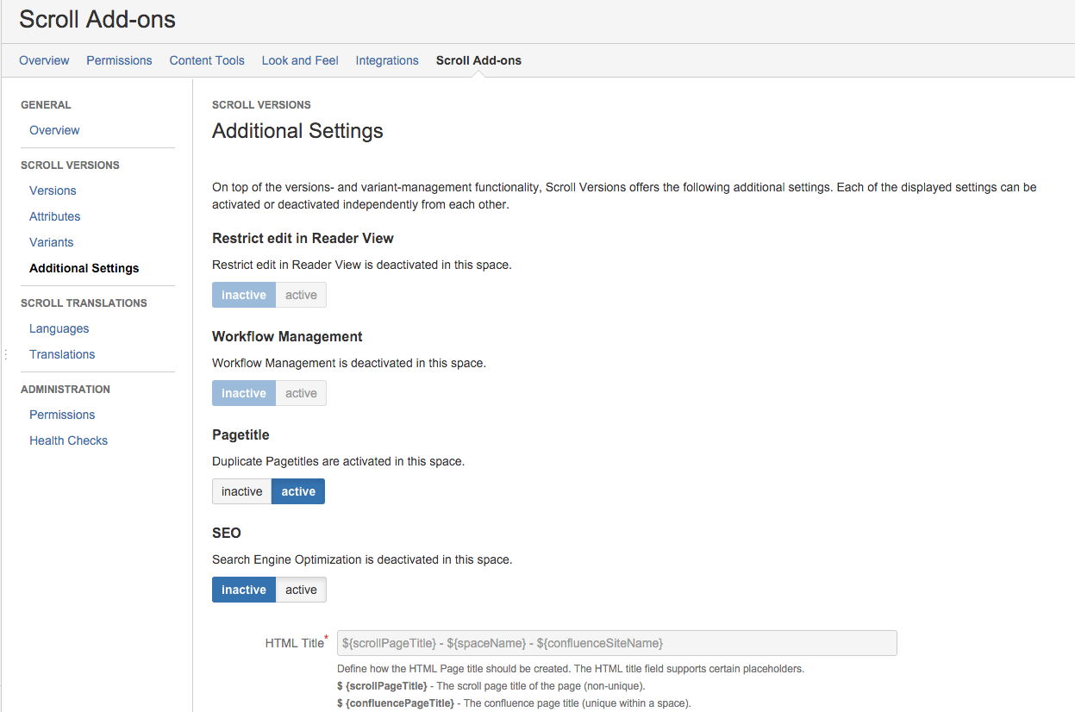Click the 'HTML Title' field label
Viewport: 1075px width, 712px height.
(294, 643)
